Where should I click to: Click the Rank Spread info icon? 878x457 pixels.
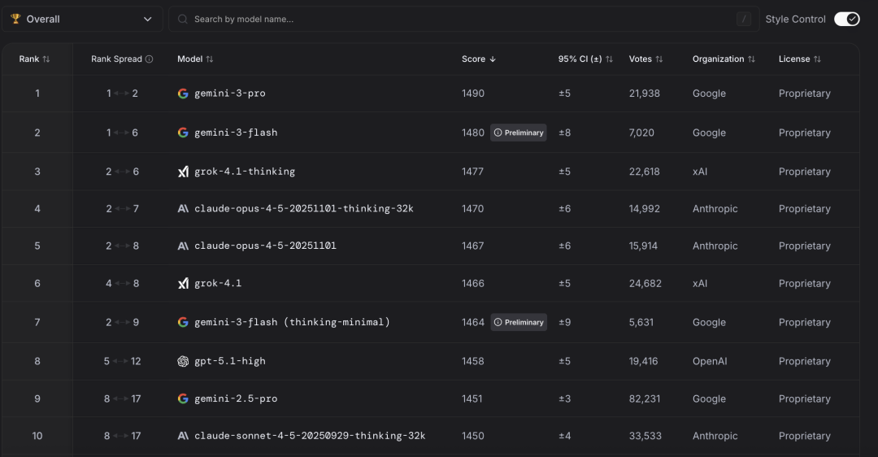point(149,59)
